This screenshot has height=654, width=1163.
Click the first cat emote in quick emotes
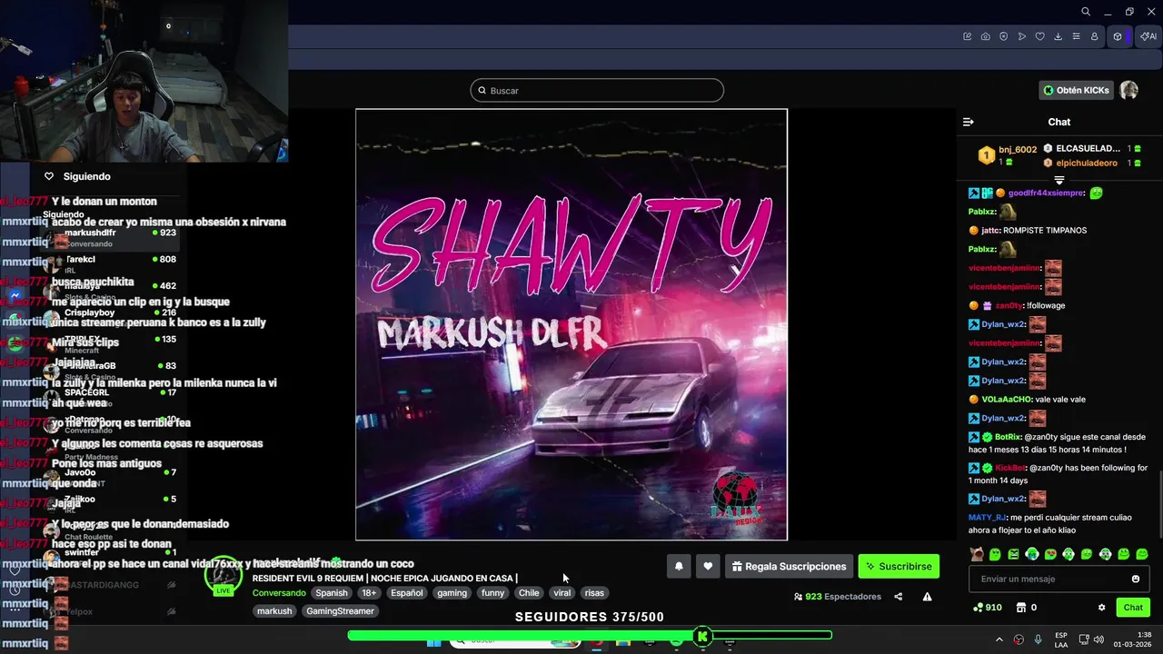coord(977,554)
